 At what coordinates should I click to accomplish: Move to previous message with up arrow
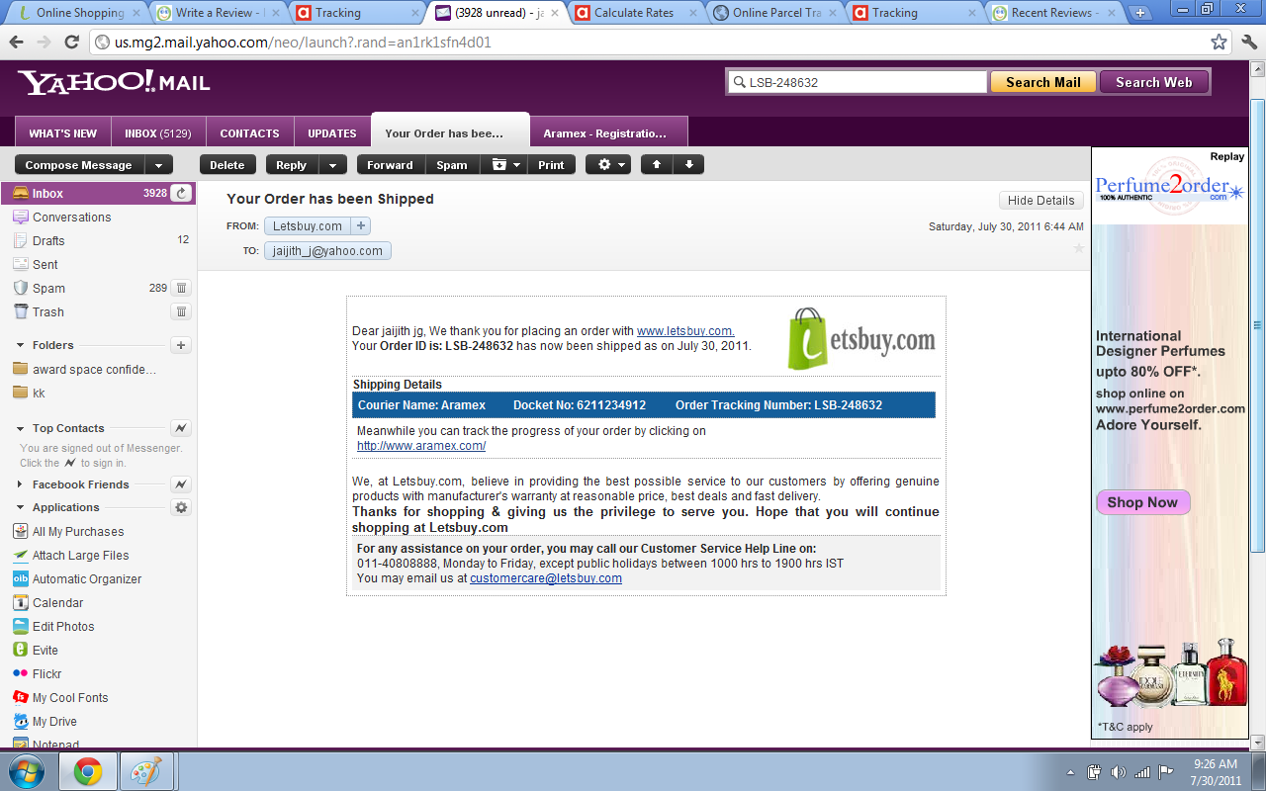point(657,165)
